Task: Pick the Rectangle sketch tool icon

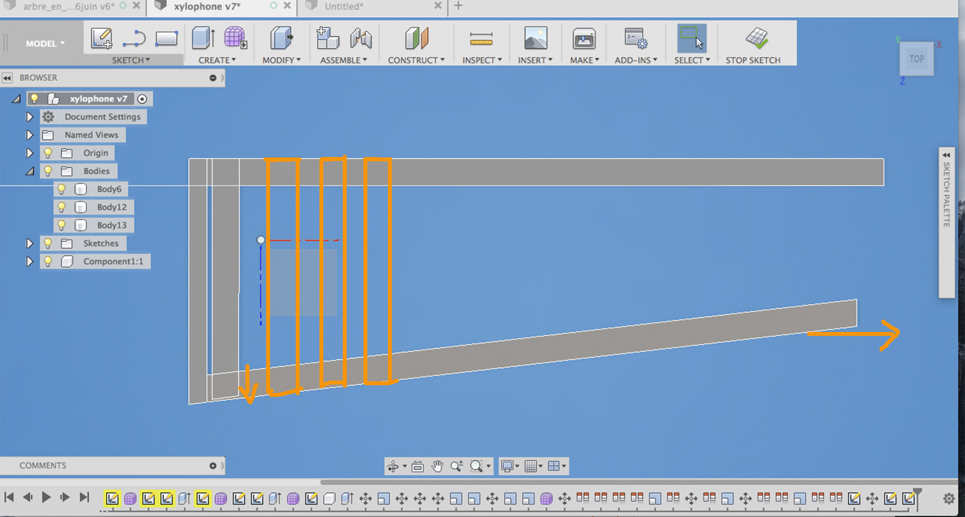Action: tap(167, 38)
